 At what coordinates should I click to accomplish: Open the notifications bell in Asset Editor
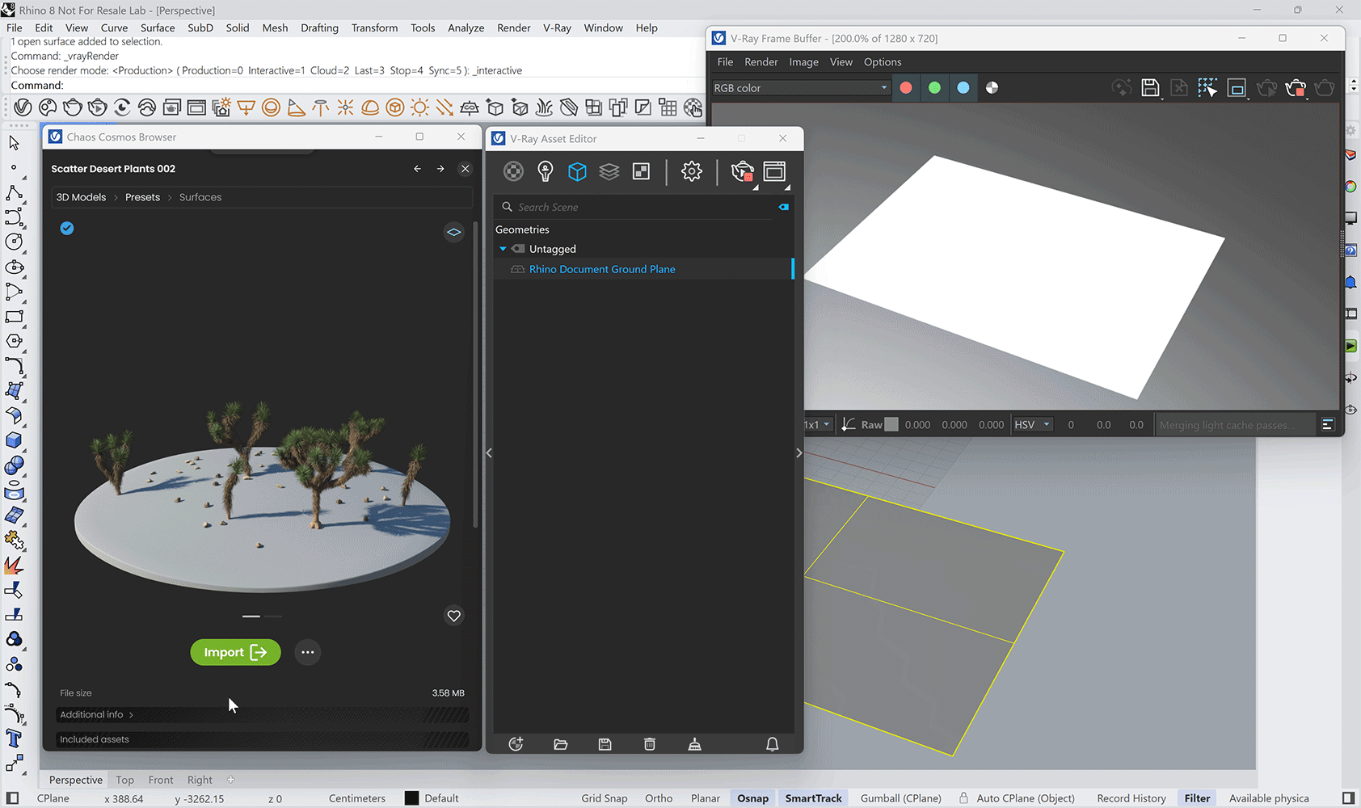772,744
